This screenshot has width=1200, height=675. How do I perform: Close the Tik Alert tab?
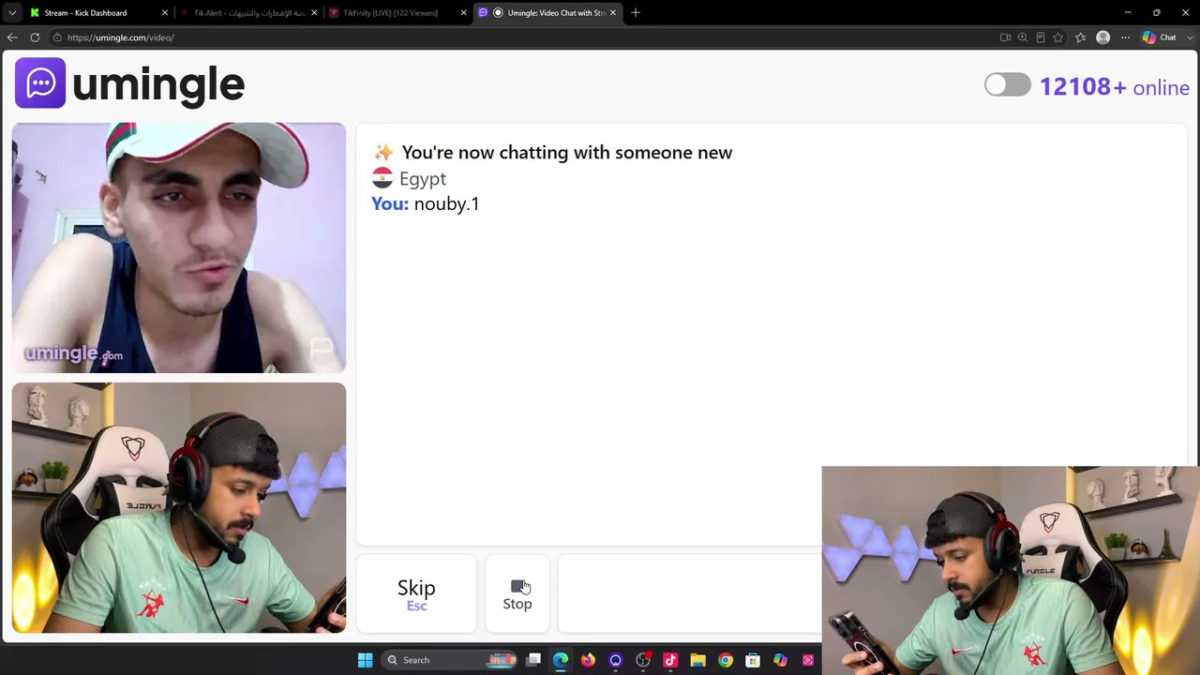(x=314, y=13)
